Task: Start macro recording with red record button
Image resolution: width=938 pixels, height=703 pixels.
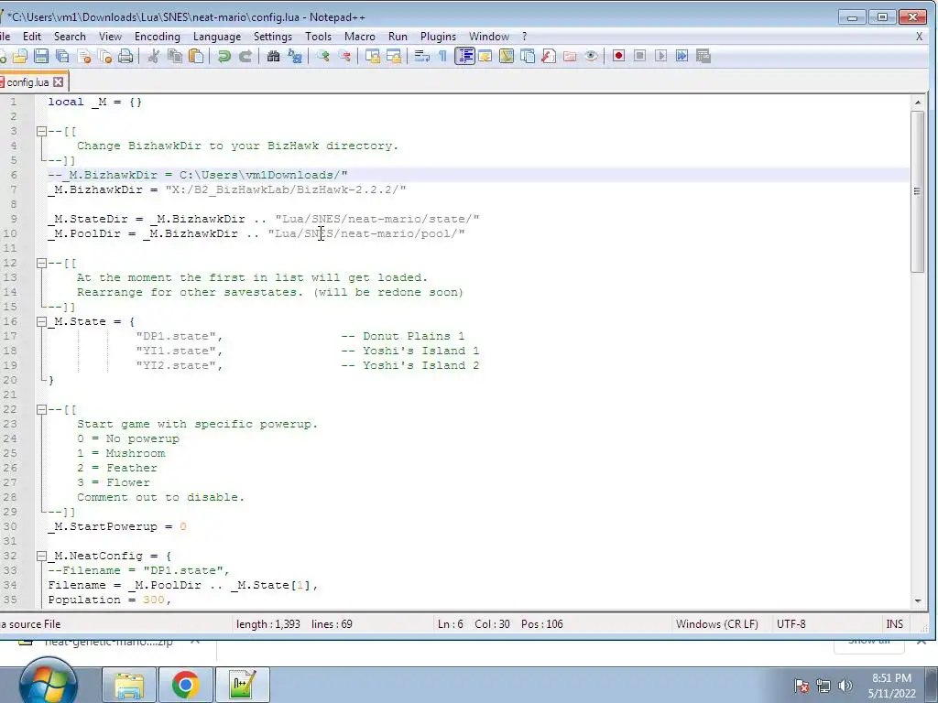Action: [618, 56]
